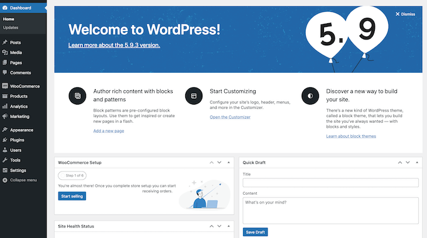Open the Updates submenu item
The height and width of the screenshot is (238, 427).
click(11, 28)
